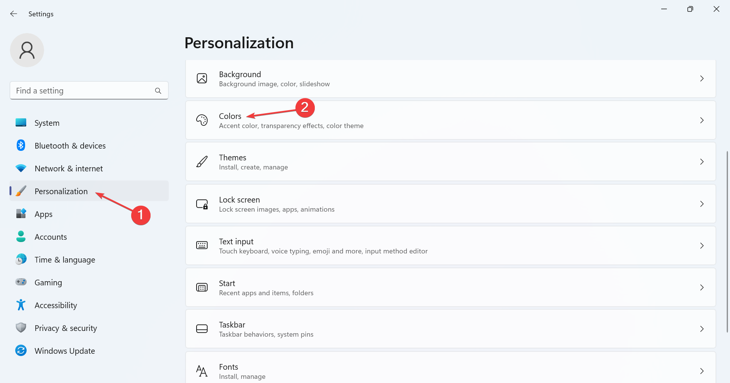Click the Text input keyboard icon
The width and height of the screenshot is (730, 383).
click(x=202, y=245)
